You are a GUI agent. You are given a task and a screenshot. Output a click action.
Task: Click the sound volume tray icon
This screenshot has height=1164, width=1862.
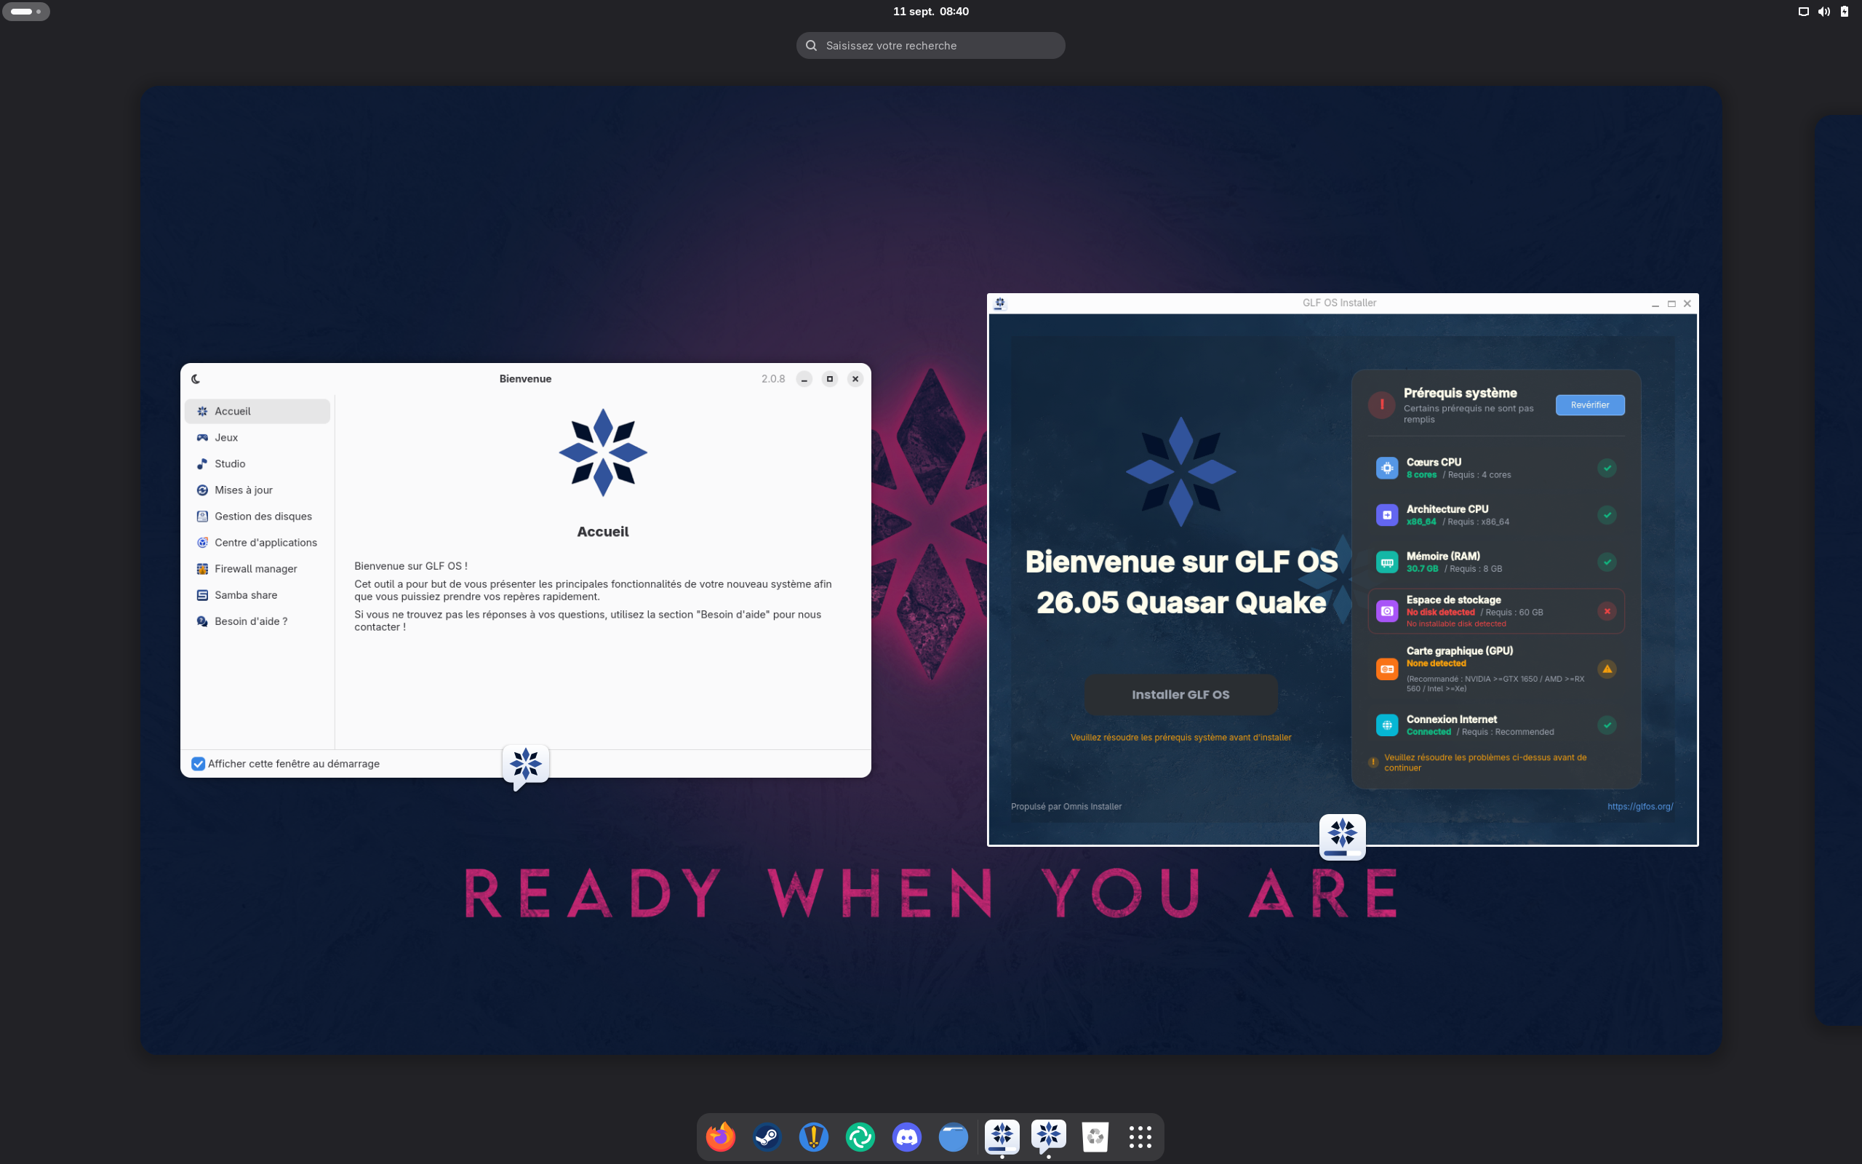click(x=1823, y=12)
